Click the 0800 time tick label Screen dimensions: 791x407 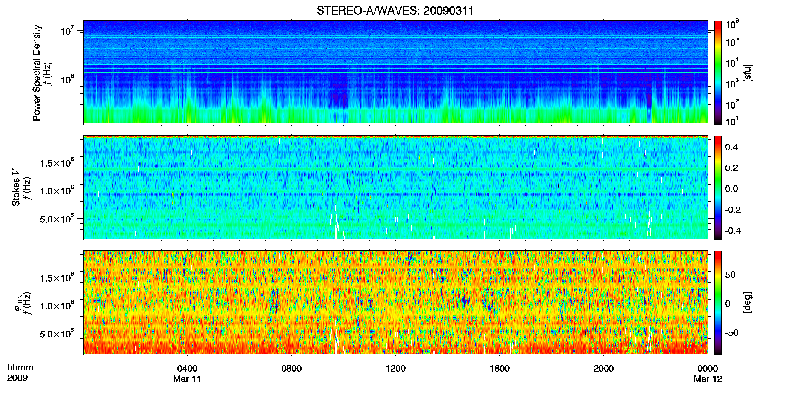[x=291, y=369]
